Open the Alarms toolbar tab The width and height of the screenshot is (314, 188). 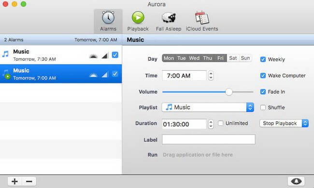coord(108,21)
